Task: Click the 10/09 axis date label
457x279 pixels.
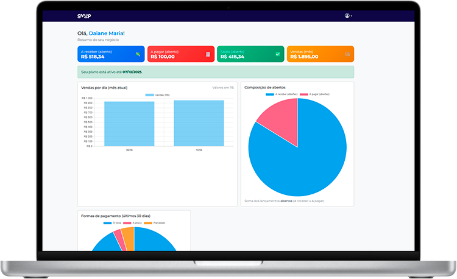Action: [x=199, y=150]
